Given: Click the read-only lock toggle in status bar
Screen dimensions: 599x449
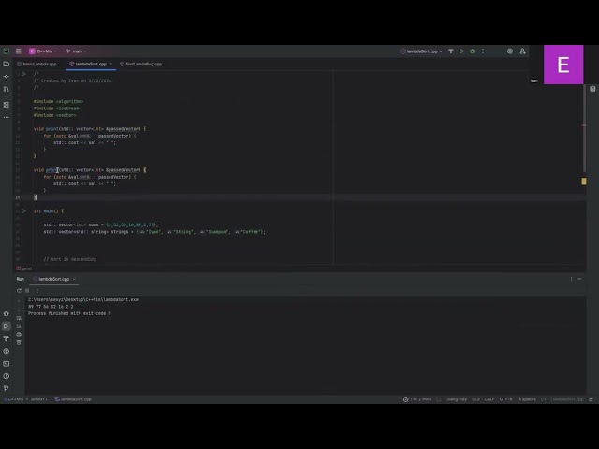Looking at the screenshot, I should click(591, 399).
